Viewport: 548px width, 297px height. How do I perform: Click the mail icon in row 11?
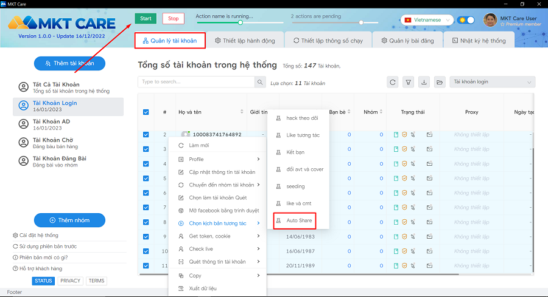point(429,265)
